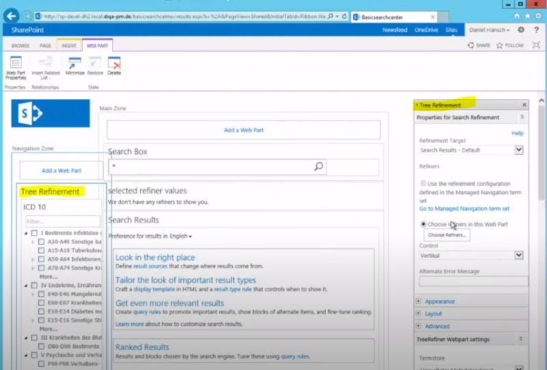Minimize the selected web part
Screen dimensions: 547x370
click(x=74, y=66)
